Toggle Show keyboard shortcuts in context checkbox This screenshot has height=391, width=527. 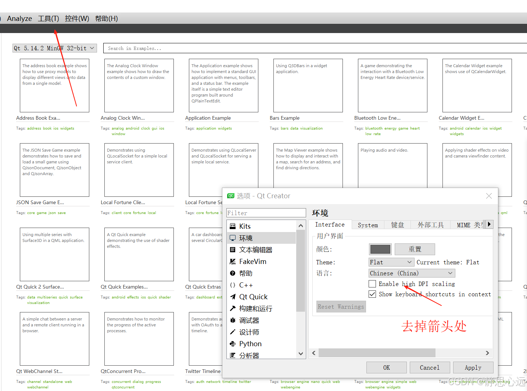[372, 294]
